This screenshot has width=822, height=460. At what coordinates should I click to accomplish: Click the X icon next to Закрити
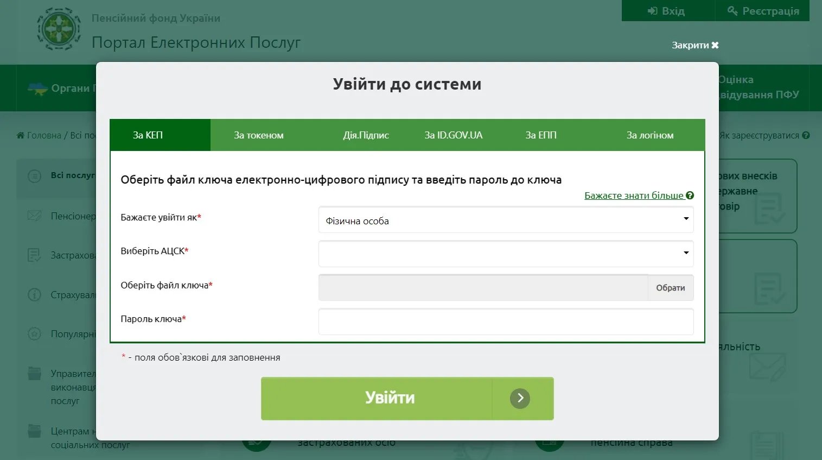[x=715, y=45]
